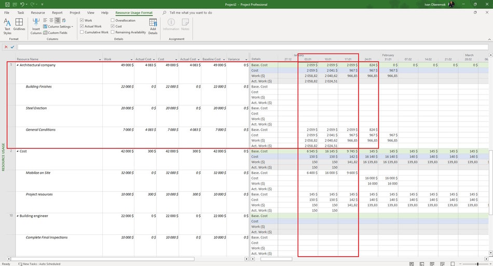Collapse the Building engineer resource row
This screenshot has width=493, height=266.
18,216
